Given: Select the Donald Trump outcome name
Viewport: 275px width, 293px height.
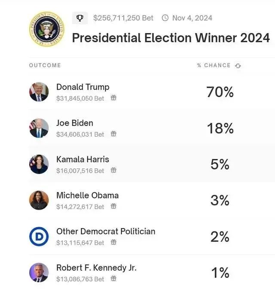Looking at the screenshot, I should 83,87.
